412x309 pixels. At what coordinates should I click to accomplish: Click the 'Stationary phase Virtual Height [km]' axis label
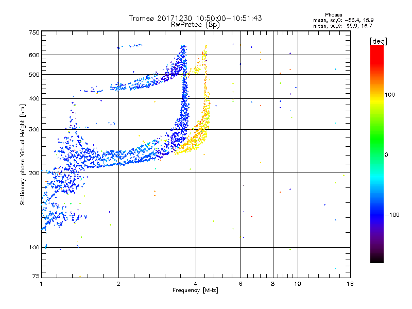click(22, 154)
